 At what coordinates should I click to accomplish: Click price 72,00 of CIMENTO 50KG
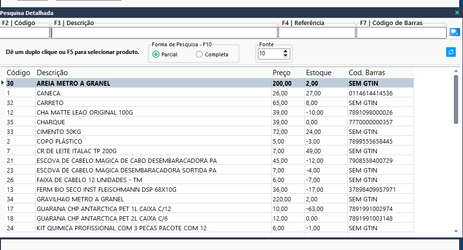(288, 132)
